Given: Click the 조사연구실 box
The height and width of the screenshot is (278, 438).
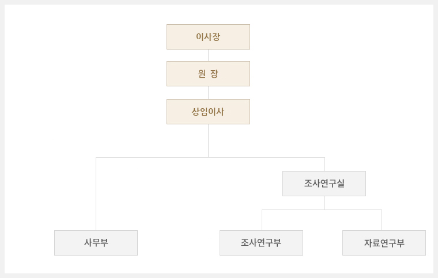Looking at the screenshot, I should coord(324,184).
